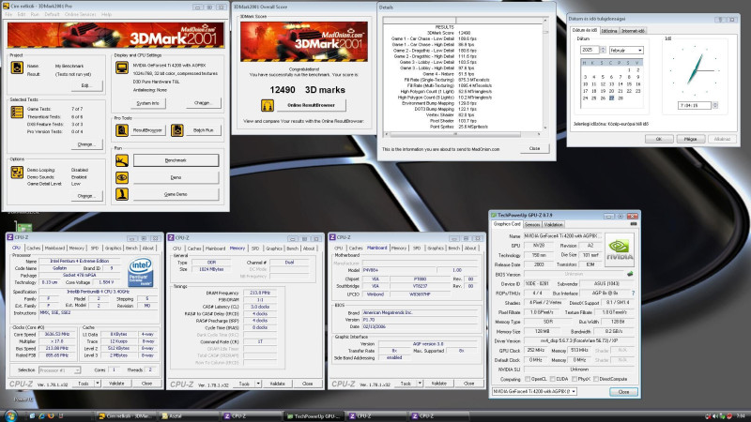Click the Intel Pentium 4 logo in CPU-Z
Image resolution: width=751 pixels, height=422 pixels.
coord(140,272)
